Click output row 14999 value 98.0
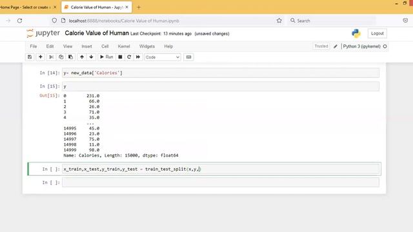 94,150
